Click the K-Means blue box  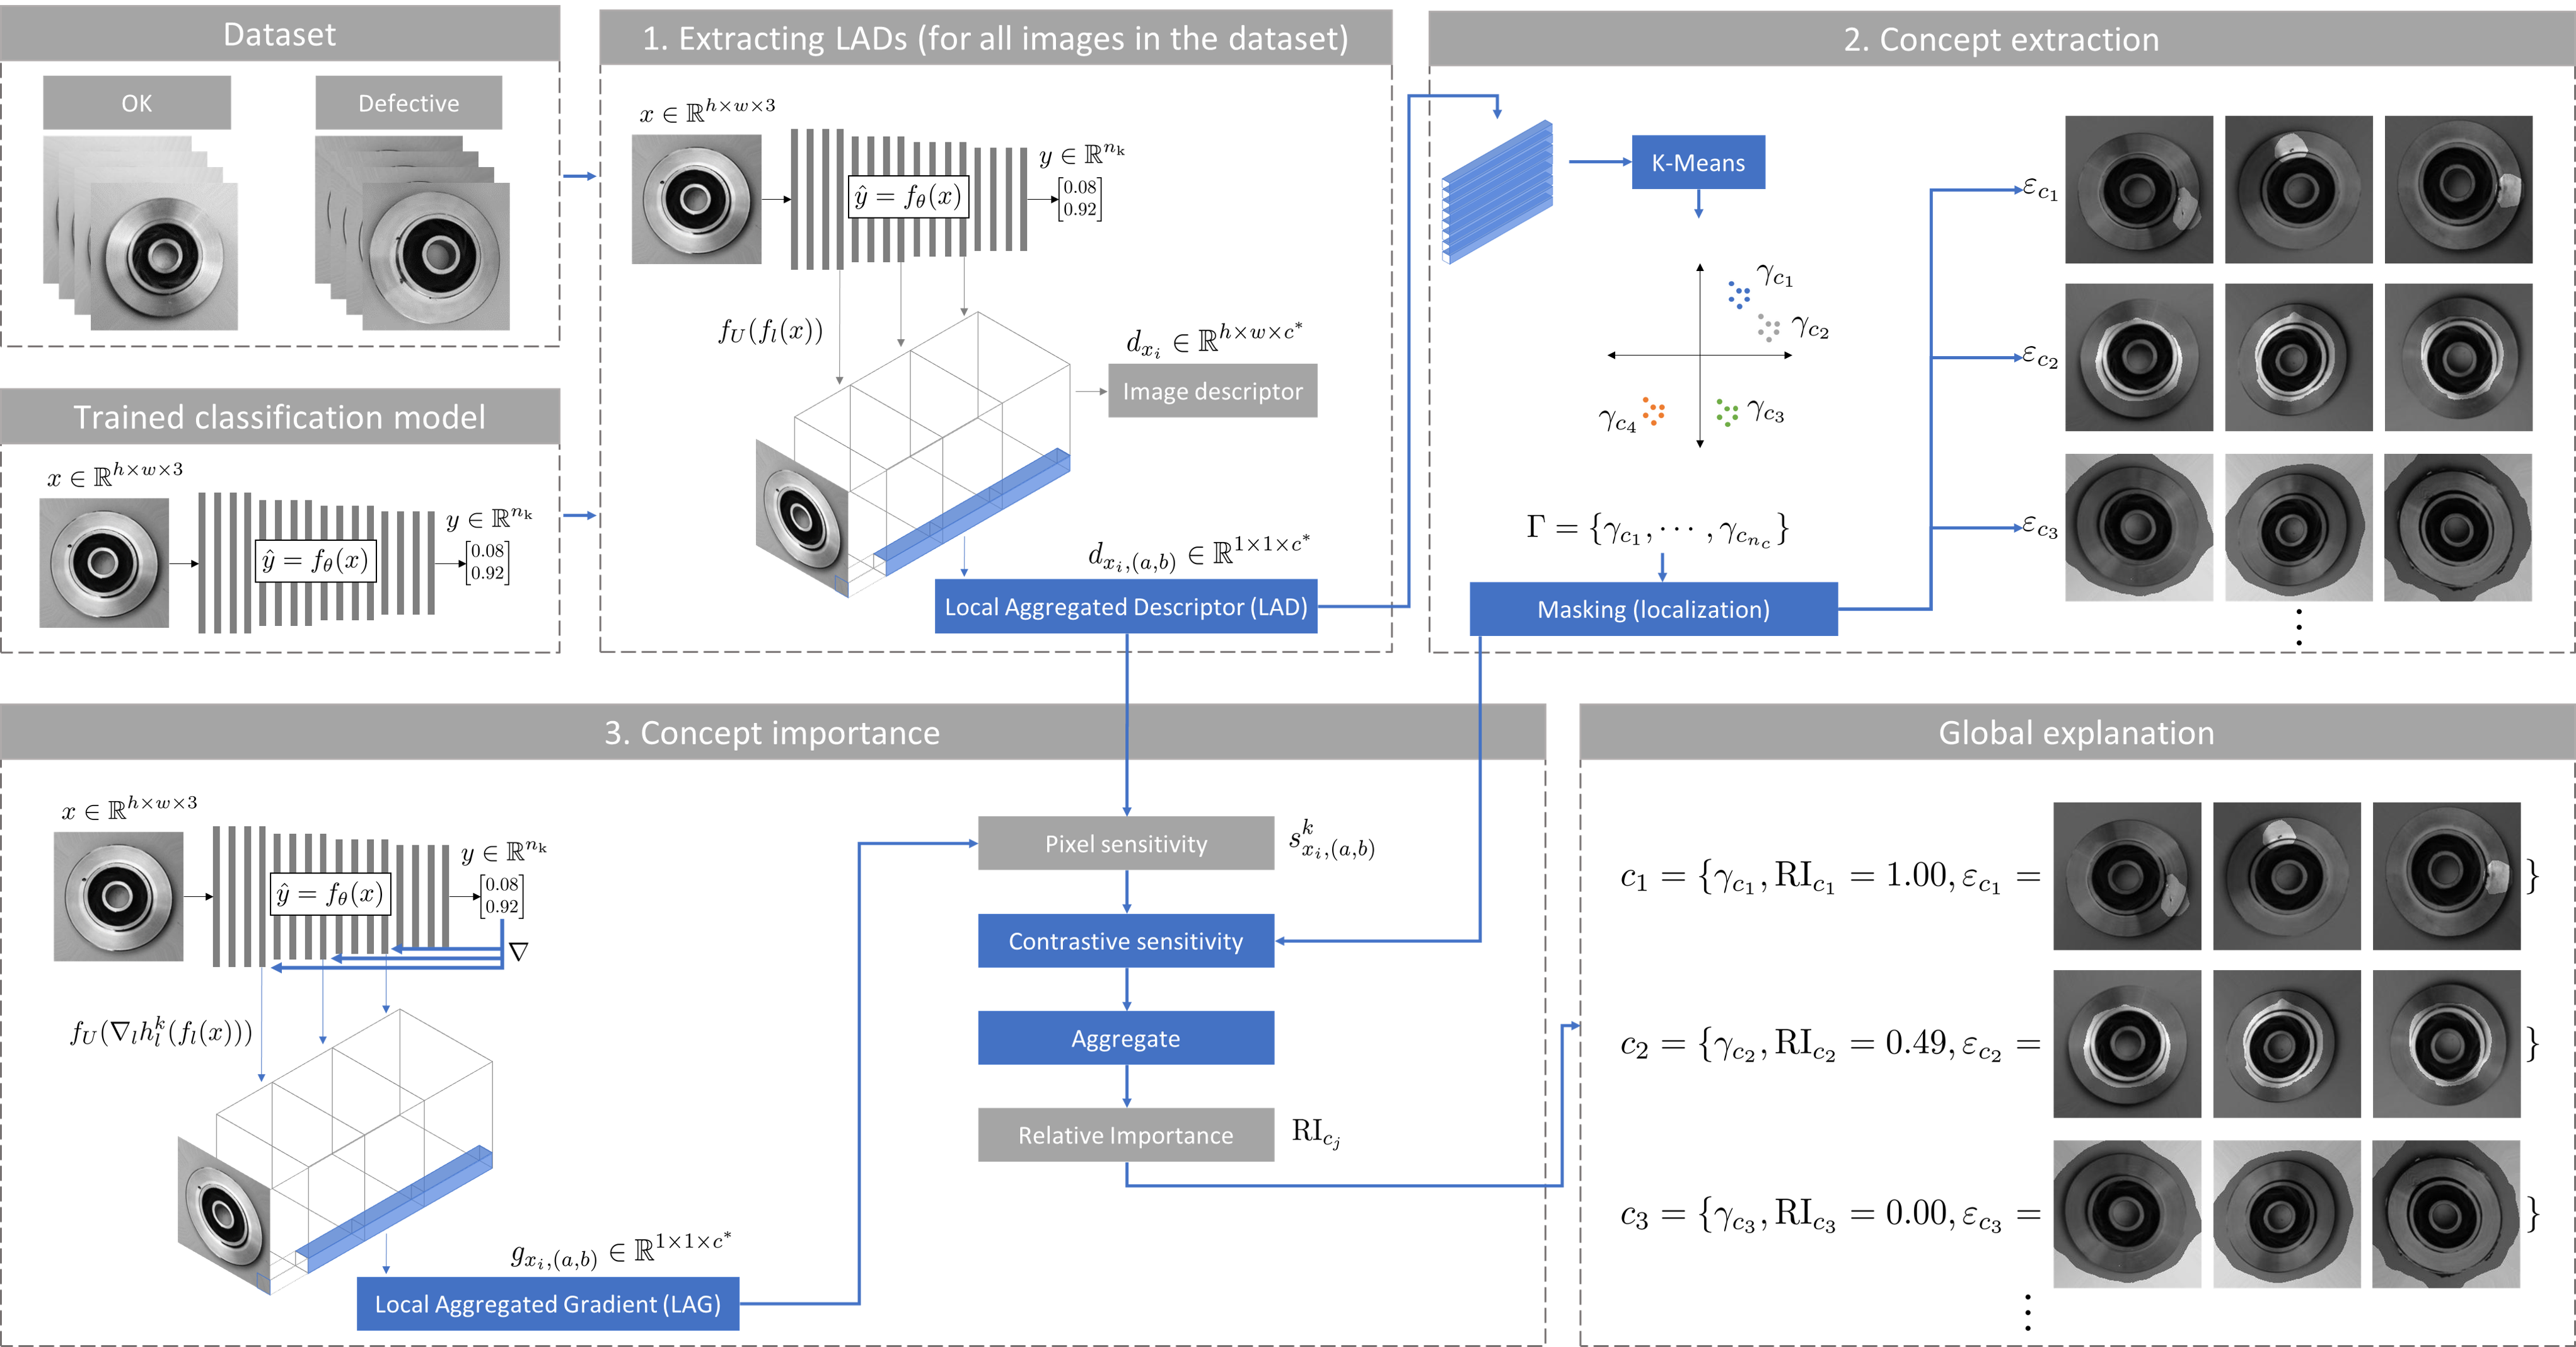tap(1697, 162)
